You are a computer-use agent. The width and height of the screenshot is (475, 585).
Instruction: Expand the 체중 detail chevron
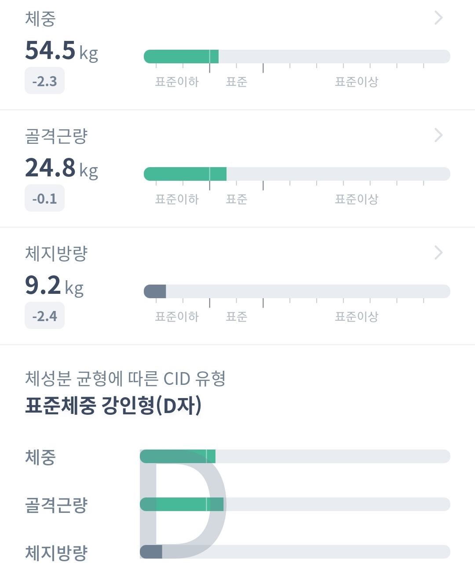point(438,18)
